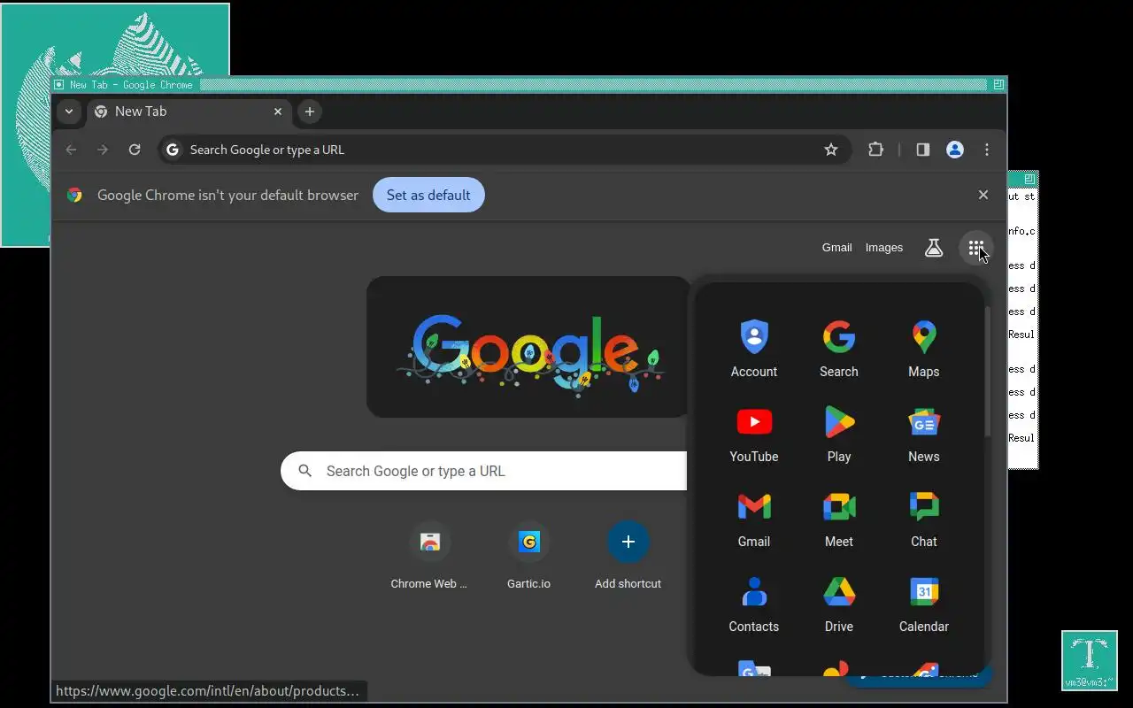Go back to previous page
The height and width of the screenshot is (708, 1133).
tap(71, 150)
